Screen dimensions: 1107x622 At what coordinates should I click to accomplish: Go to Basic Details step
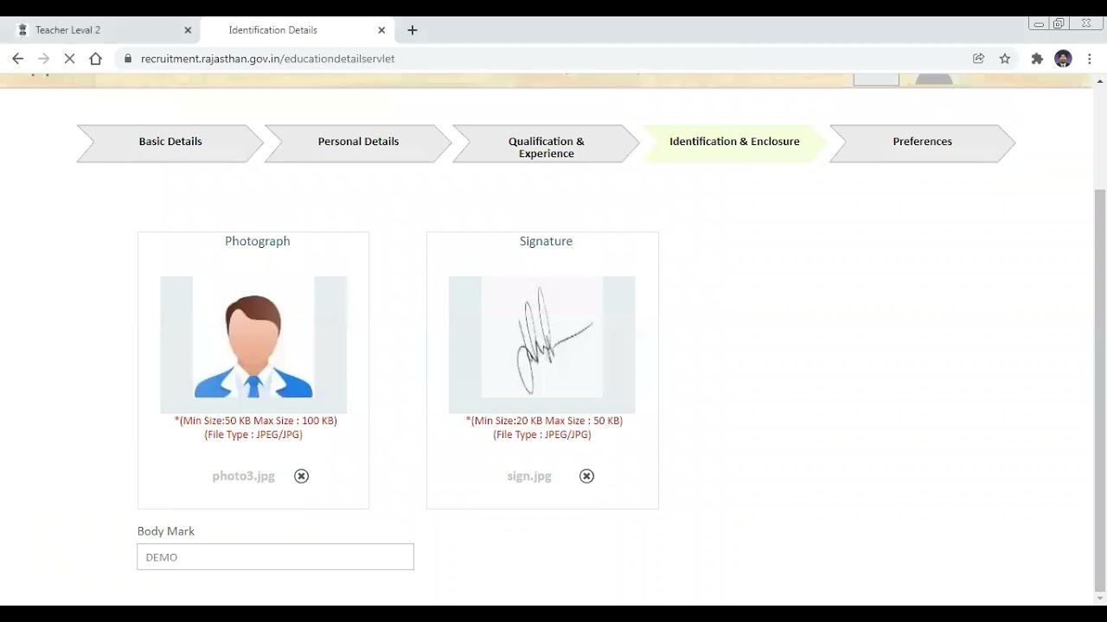[170, 142]
